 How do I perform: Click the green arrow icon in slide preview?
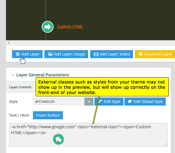pos(48,27)
